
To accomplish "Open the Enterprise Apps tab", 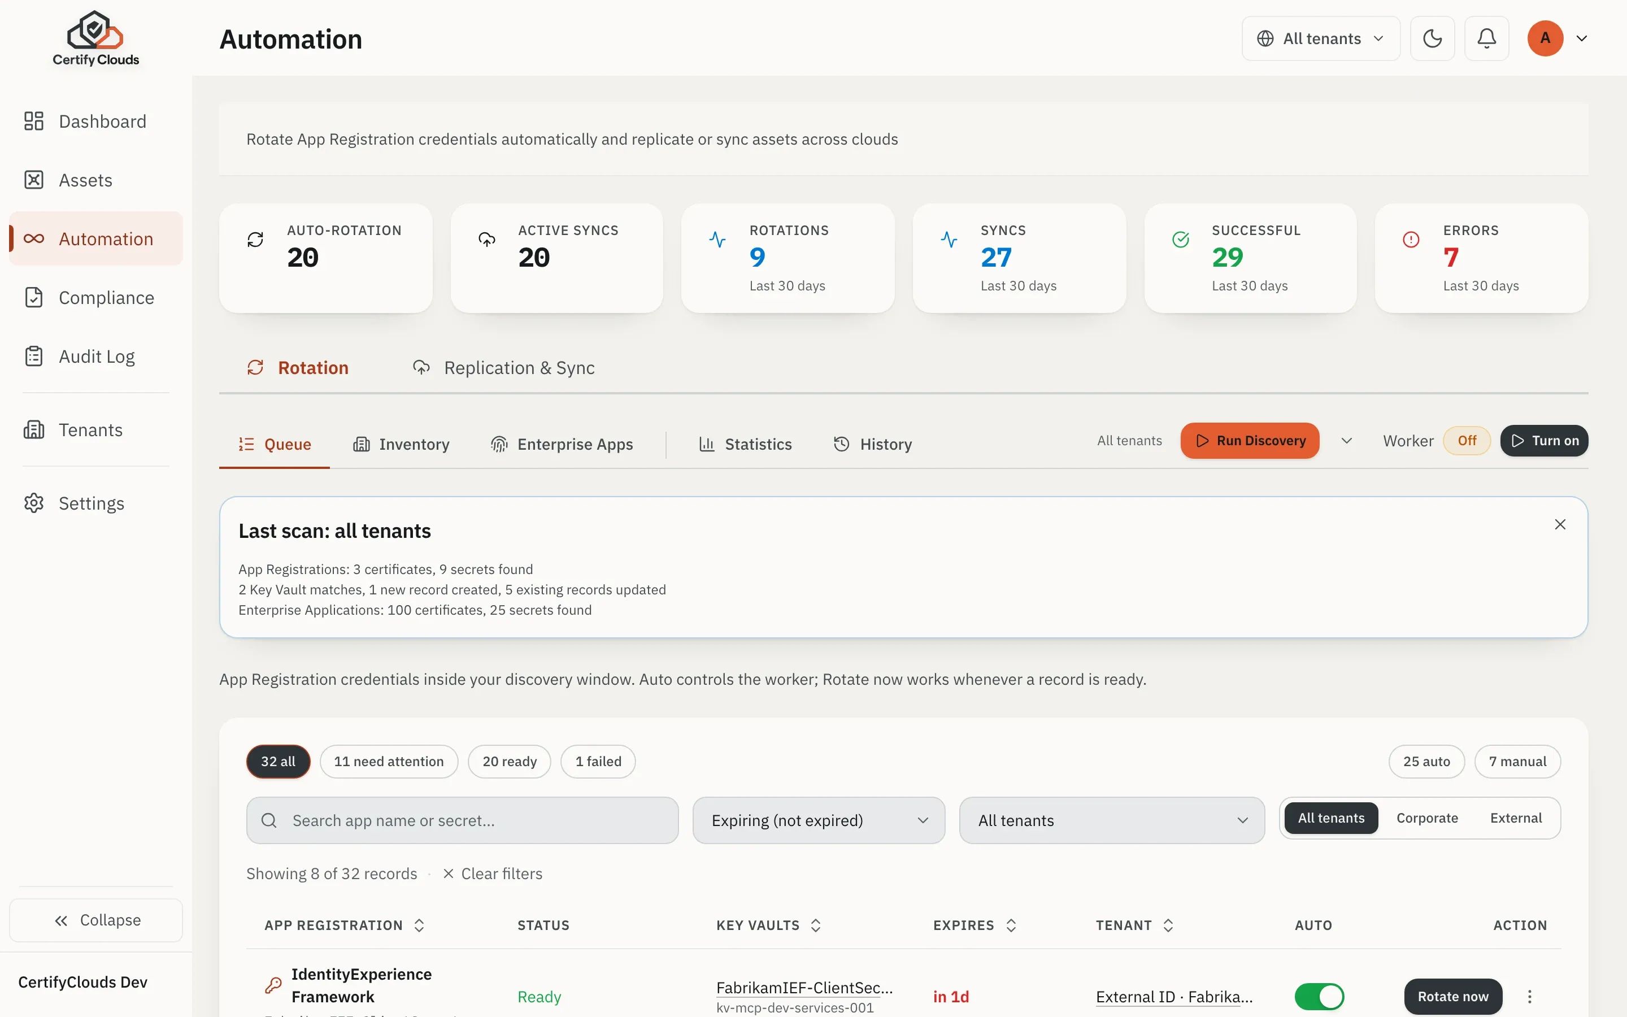I will tap(562, 444).
